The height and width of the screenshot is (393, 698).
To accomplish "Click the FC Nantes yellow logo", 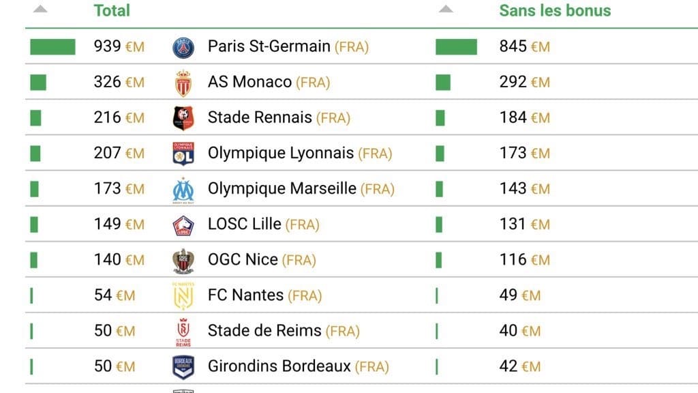I will coord(183,295).
